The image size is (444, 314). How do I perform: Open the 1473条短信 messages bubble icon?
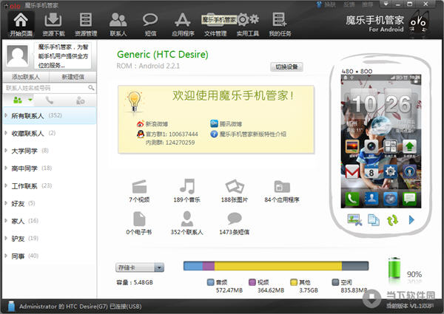click(235, 219)
